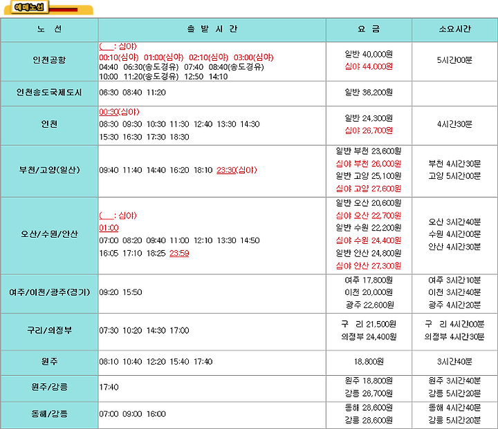
Task: Click the 부천 4시간30분 duration
Action: coord(454,164)
